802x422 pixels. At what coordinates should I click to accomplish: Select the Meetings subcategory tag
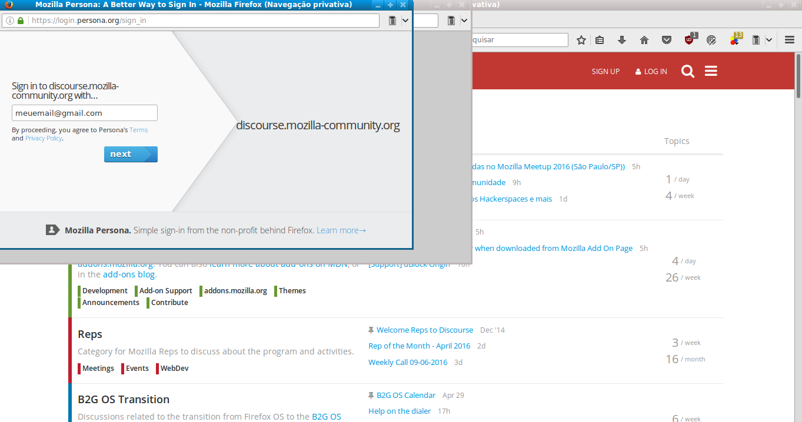pos(96,369)
